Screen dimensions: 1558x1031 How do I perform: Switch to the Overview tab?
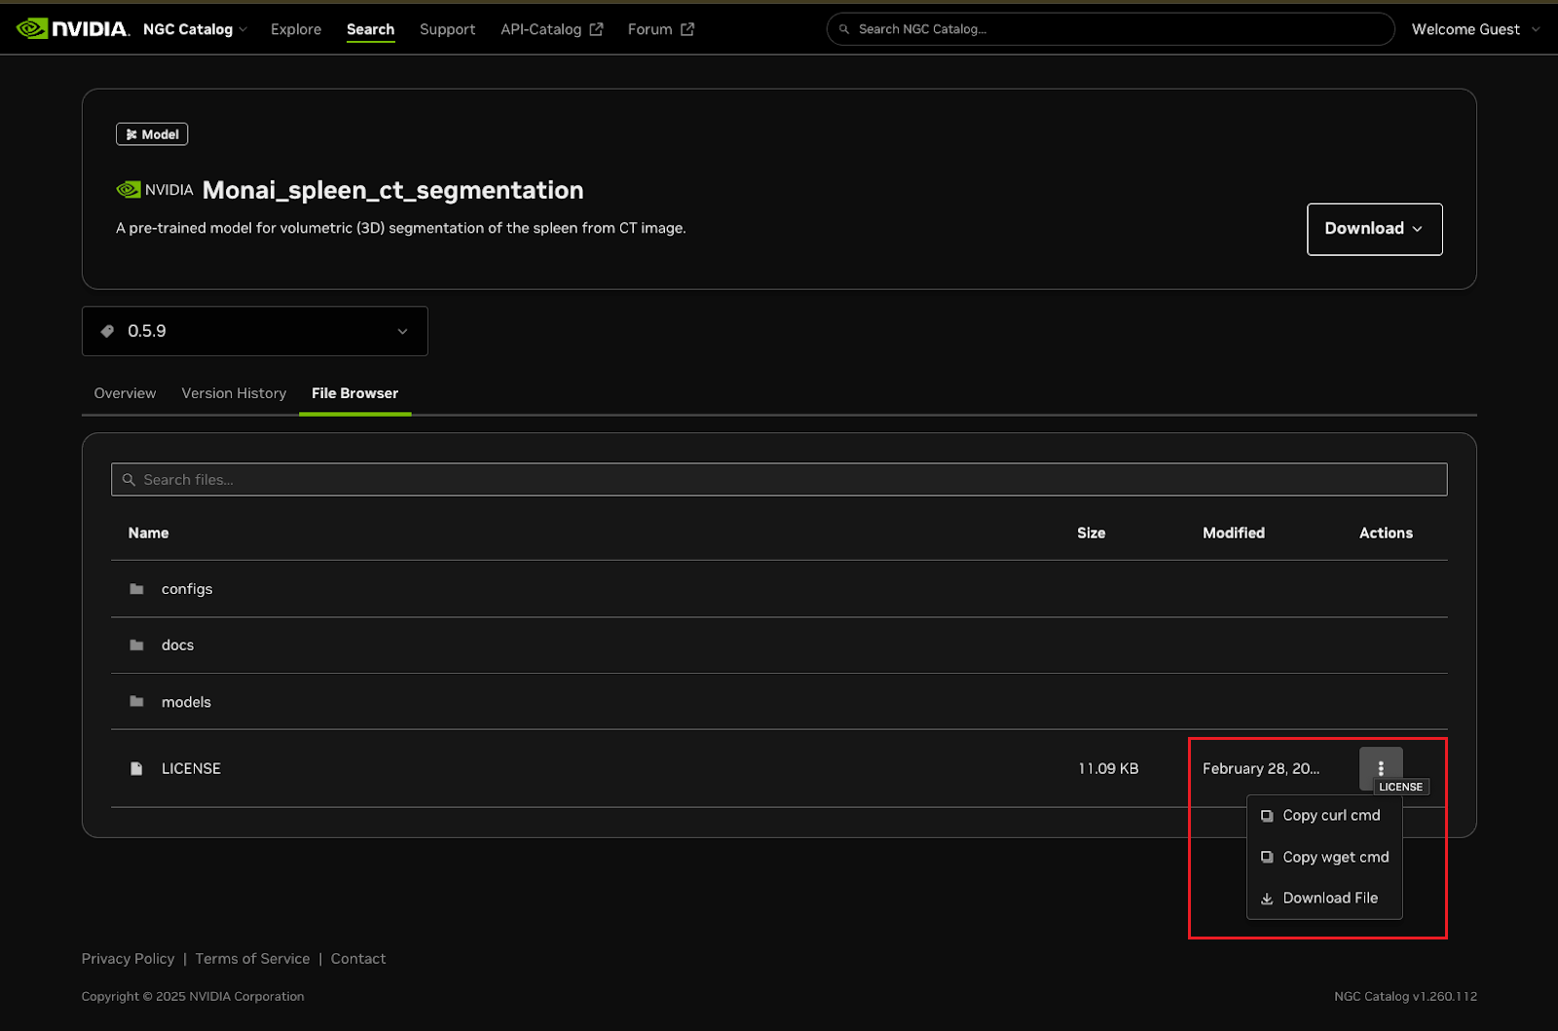point(125,393)
